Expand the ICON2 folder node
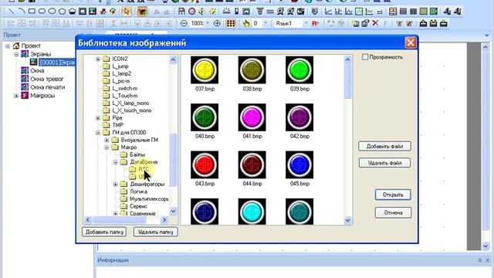This screenshot has height=278, width=494. [98, 59]
